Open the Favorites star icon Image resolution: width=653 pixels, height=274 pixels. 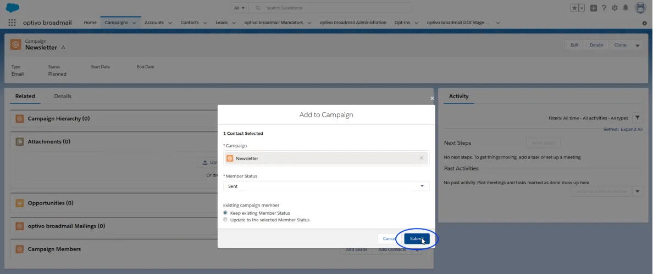pyautogui.click(x=575, y=8)
